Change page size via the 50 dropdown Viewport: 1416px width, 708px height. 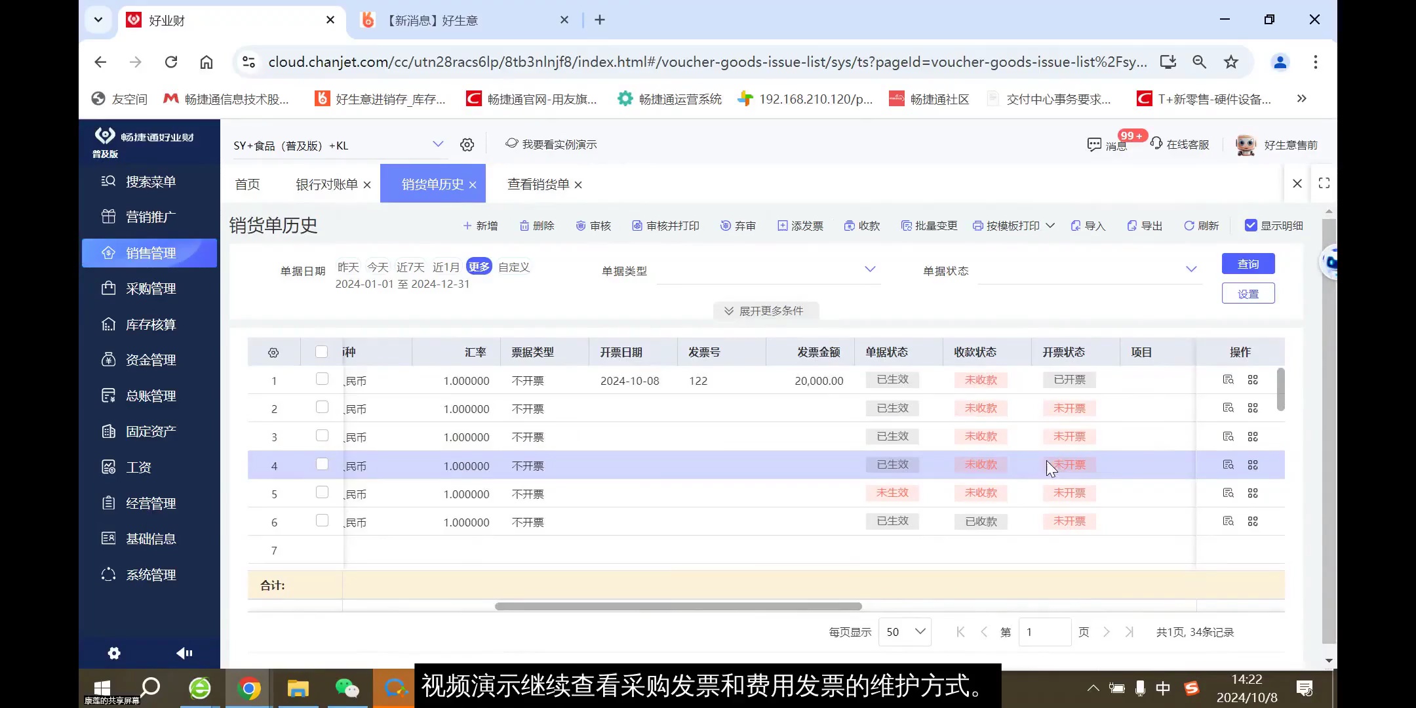905,631
